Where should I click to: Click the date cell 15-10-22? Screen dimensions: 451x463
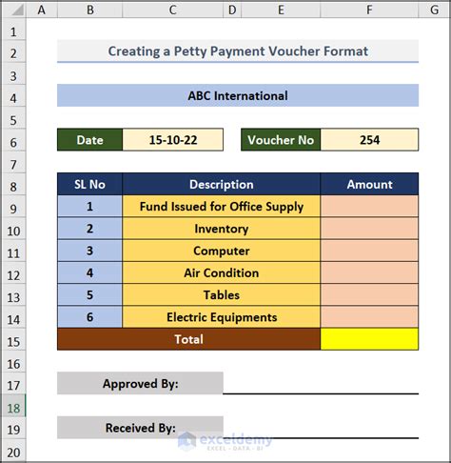(173, 140)
